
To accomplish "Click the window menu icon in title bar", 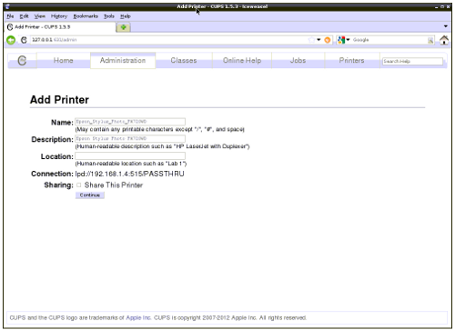I will click(7, 6).
